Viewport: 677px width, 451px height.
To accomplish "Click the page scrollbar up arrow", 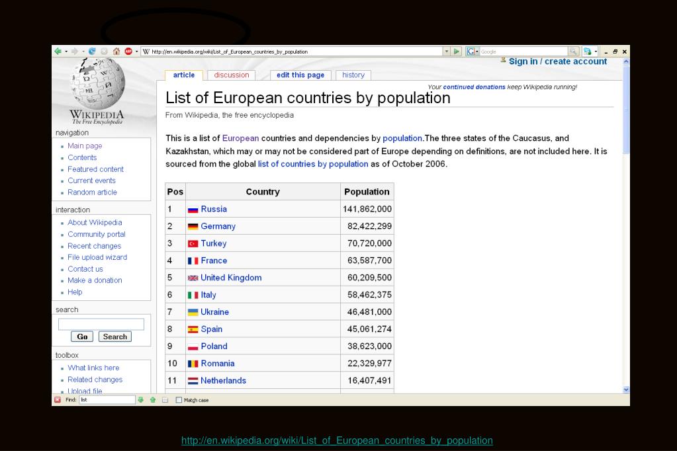I will [626, 61].
